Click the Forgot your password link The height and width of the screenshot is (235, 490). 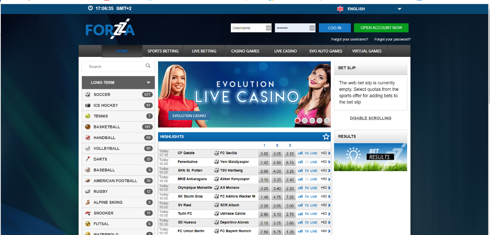click(392, 40)
